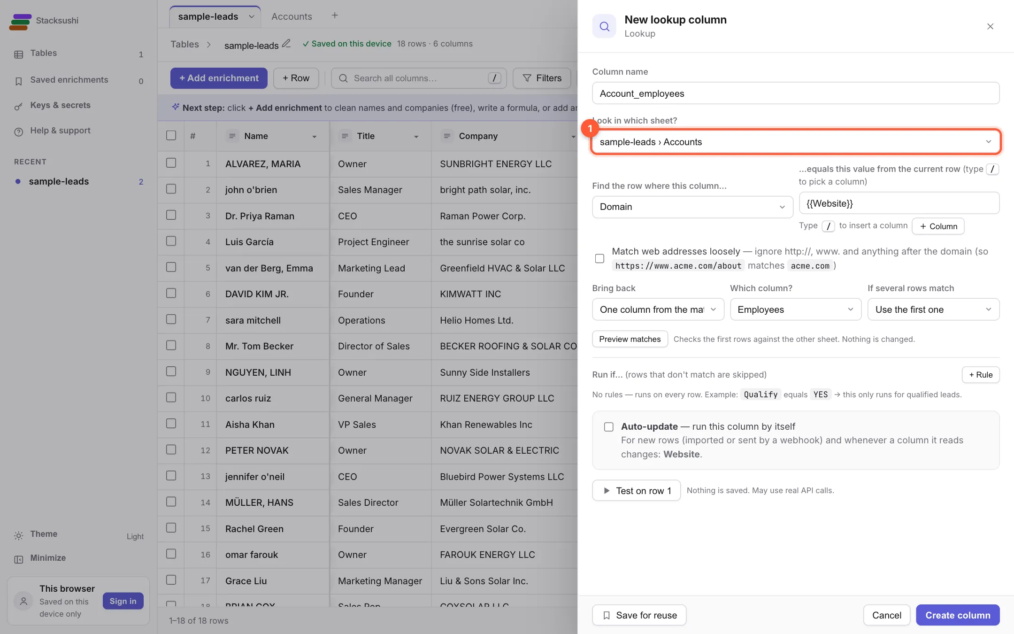Open sample-leads under Recent
This screenshot has width=1014, height=634.
pyautogui.click(x=78, y=182)
